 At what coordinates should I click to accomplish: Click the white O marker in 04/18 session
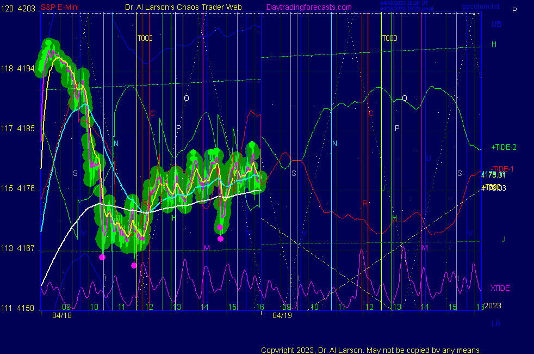point(187,98)
